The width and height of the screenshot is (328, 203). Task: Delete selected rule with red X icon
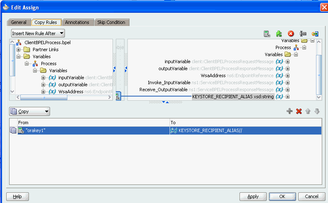tap(299, 111)
